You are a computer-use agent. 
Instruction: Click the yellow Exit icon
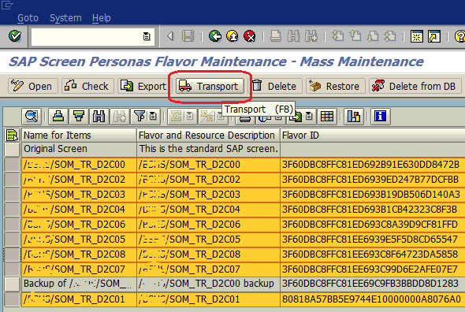232,36
